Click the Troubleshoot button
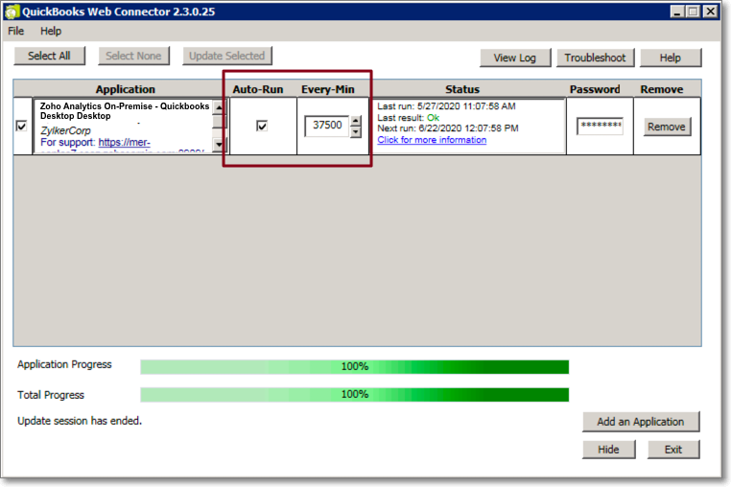 (x=596, y=58)
